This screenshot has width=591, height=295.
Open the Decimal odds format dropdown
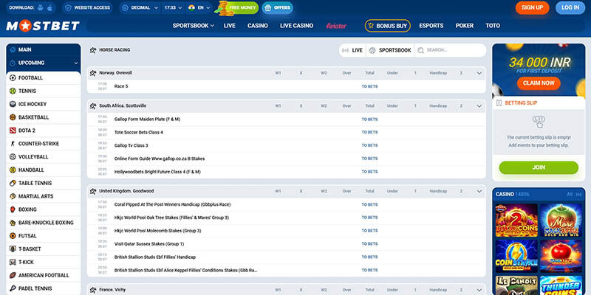(140, 7)
